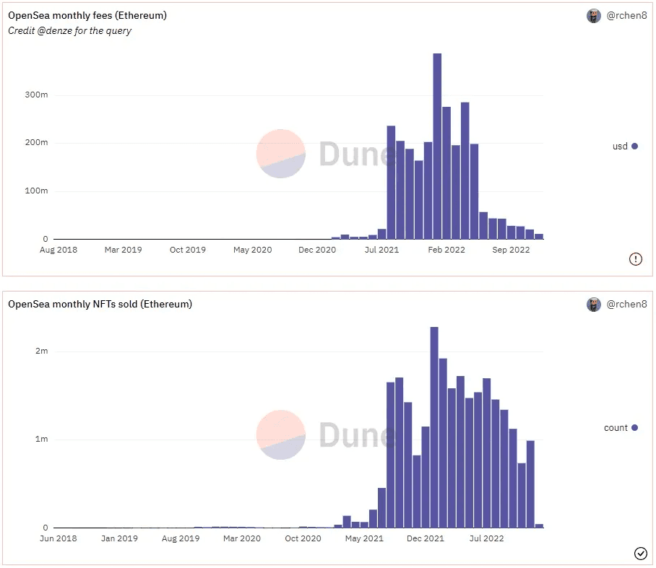
Task: Click the Aug 2019 x-axis label
Action: (x=181, y=538)
